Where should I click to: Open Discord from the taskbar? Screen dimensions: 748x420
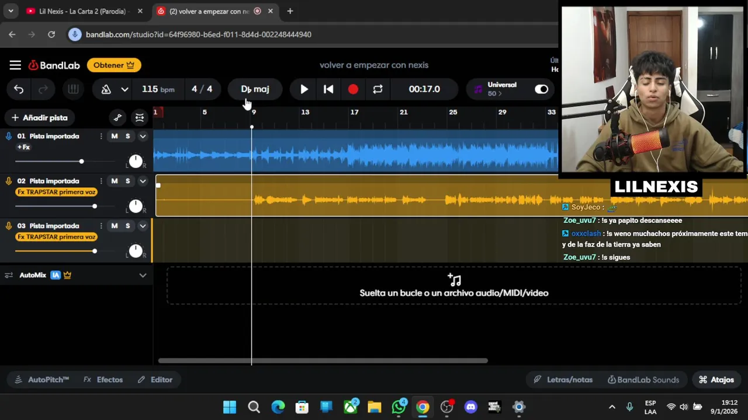pos(470,407)
